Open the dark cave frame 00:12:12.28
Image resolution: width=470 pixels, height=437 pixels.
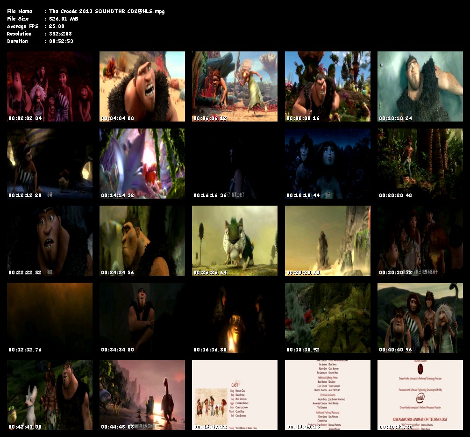50,164
